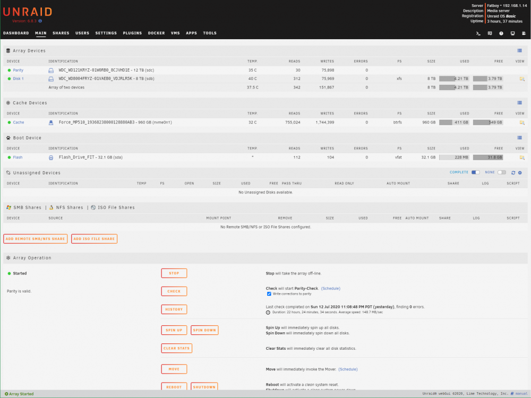Spin down all disks

click(204, 330)
